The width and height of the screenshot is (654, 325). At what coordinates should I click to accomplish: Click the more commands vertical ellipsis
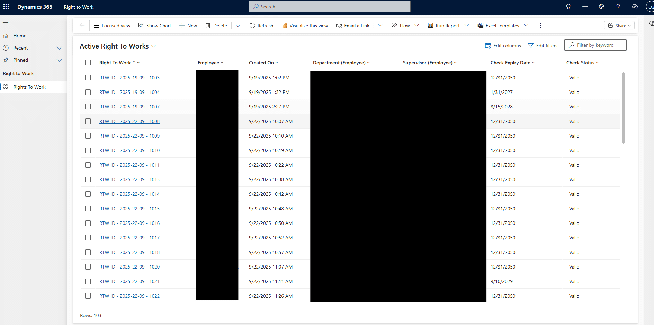click(x=540, y=25)
